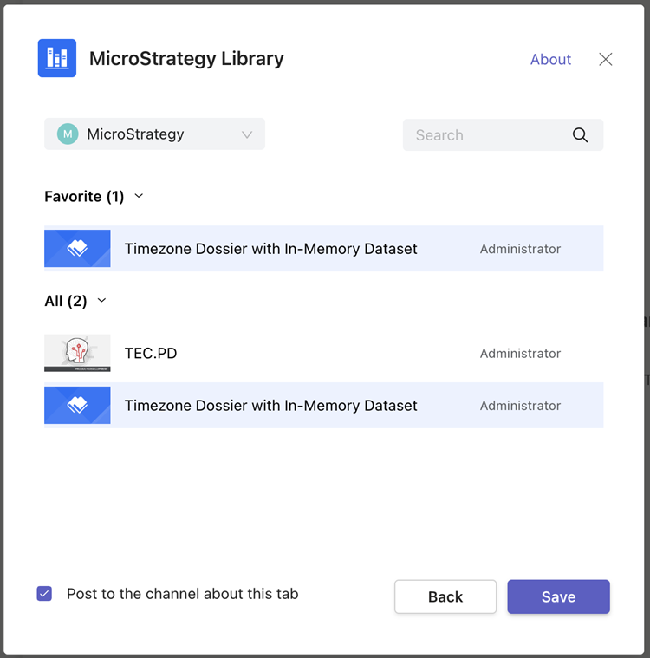Open the About link
Viewport: 650px width, 658px height.
[x=550, y=59]
